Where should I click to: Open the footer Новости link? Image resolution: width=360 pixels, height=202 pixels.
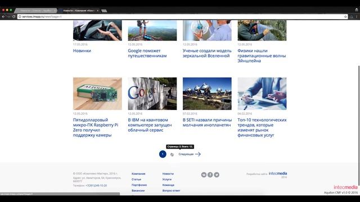pos(168,174)
